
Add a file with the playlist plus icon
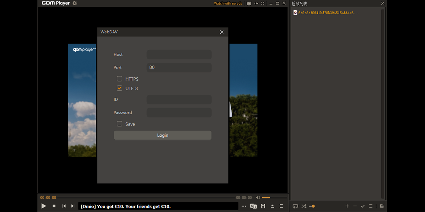click(347, 206)
